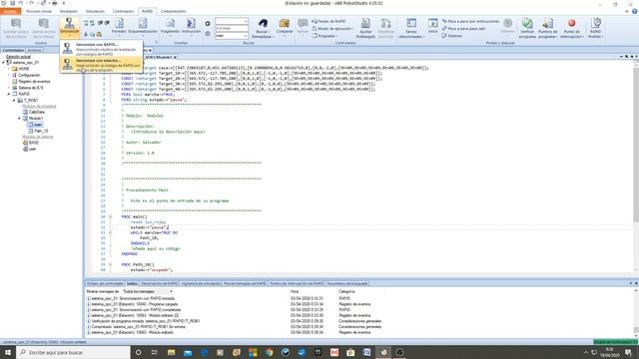Open the Comparar tool

click(x=284, y=27)
